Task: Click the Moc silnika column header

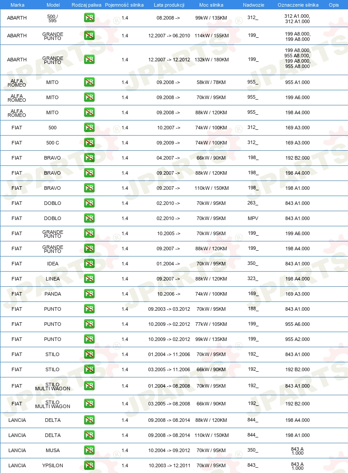Action: click(x=211, y=5)
